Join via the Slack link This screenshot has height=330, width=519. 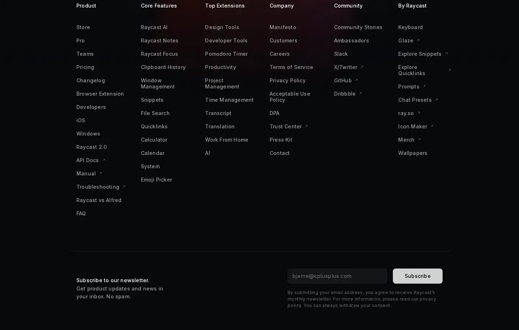click(x=341, y=54)
